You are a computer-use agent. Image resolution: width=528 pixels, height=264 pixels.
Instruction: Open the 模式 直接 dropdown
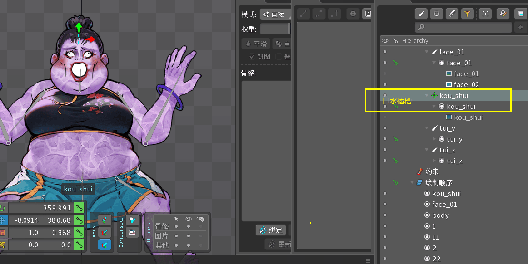pyautogui.click(x=274, y=15)
